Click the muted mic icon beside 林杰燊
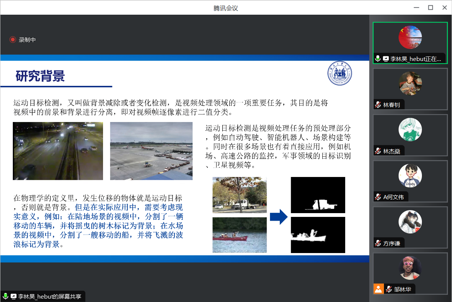This screenshot has width=452, height=302. click(x=378, y=151)
